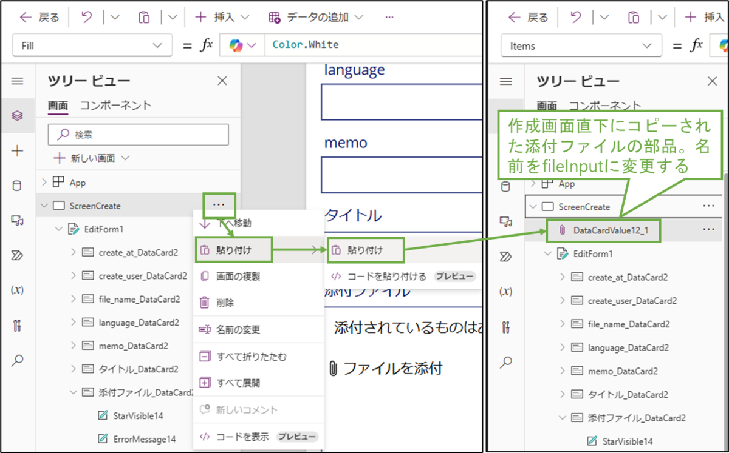The width and height of the screenshot is (729, 453).
Task: Collapse EditForm1 node in right tree
Action: (548, 253)
